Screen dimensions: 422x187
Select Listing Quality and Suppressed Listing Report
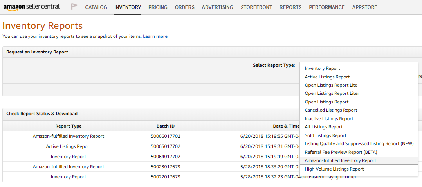pyautogui.click(x=359, y=144)
